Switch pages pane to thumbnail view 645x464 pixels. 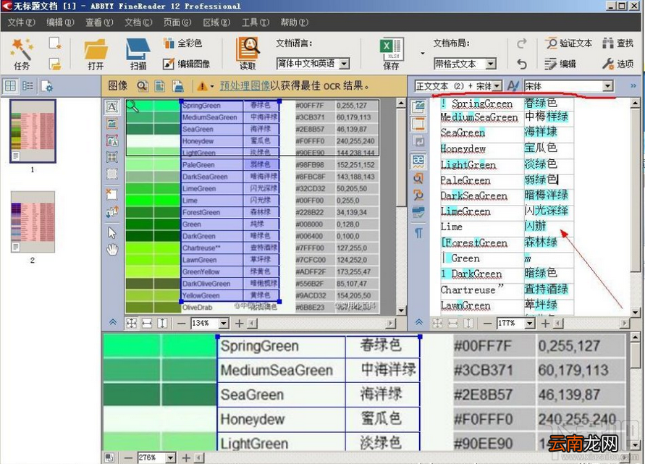tap(10, 86)
